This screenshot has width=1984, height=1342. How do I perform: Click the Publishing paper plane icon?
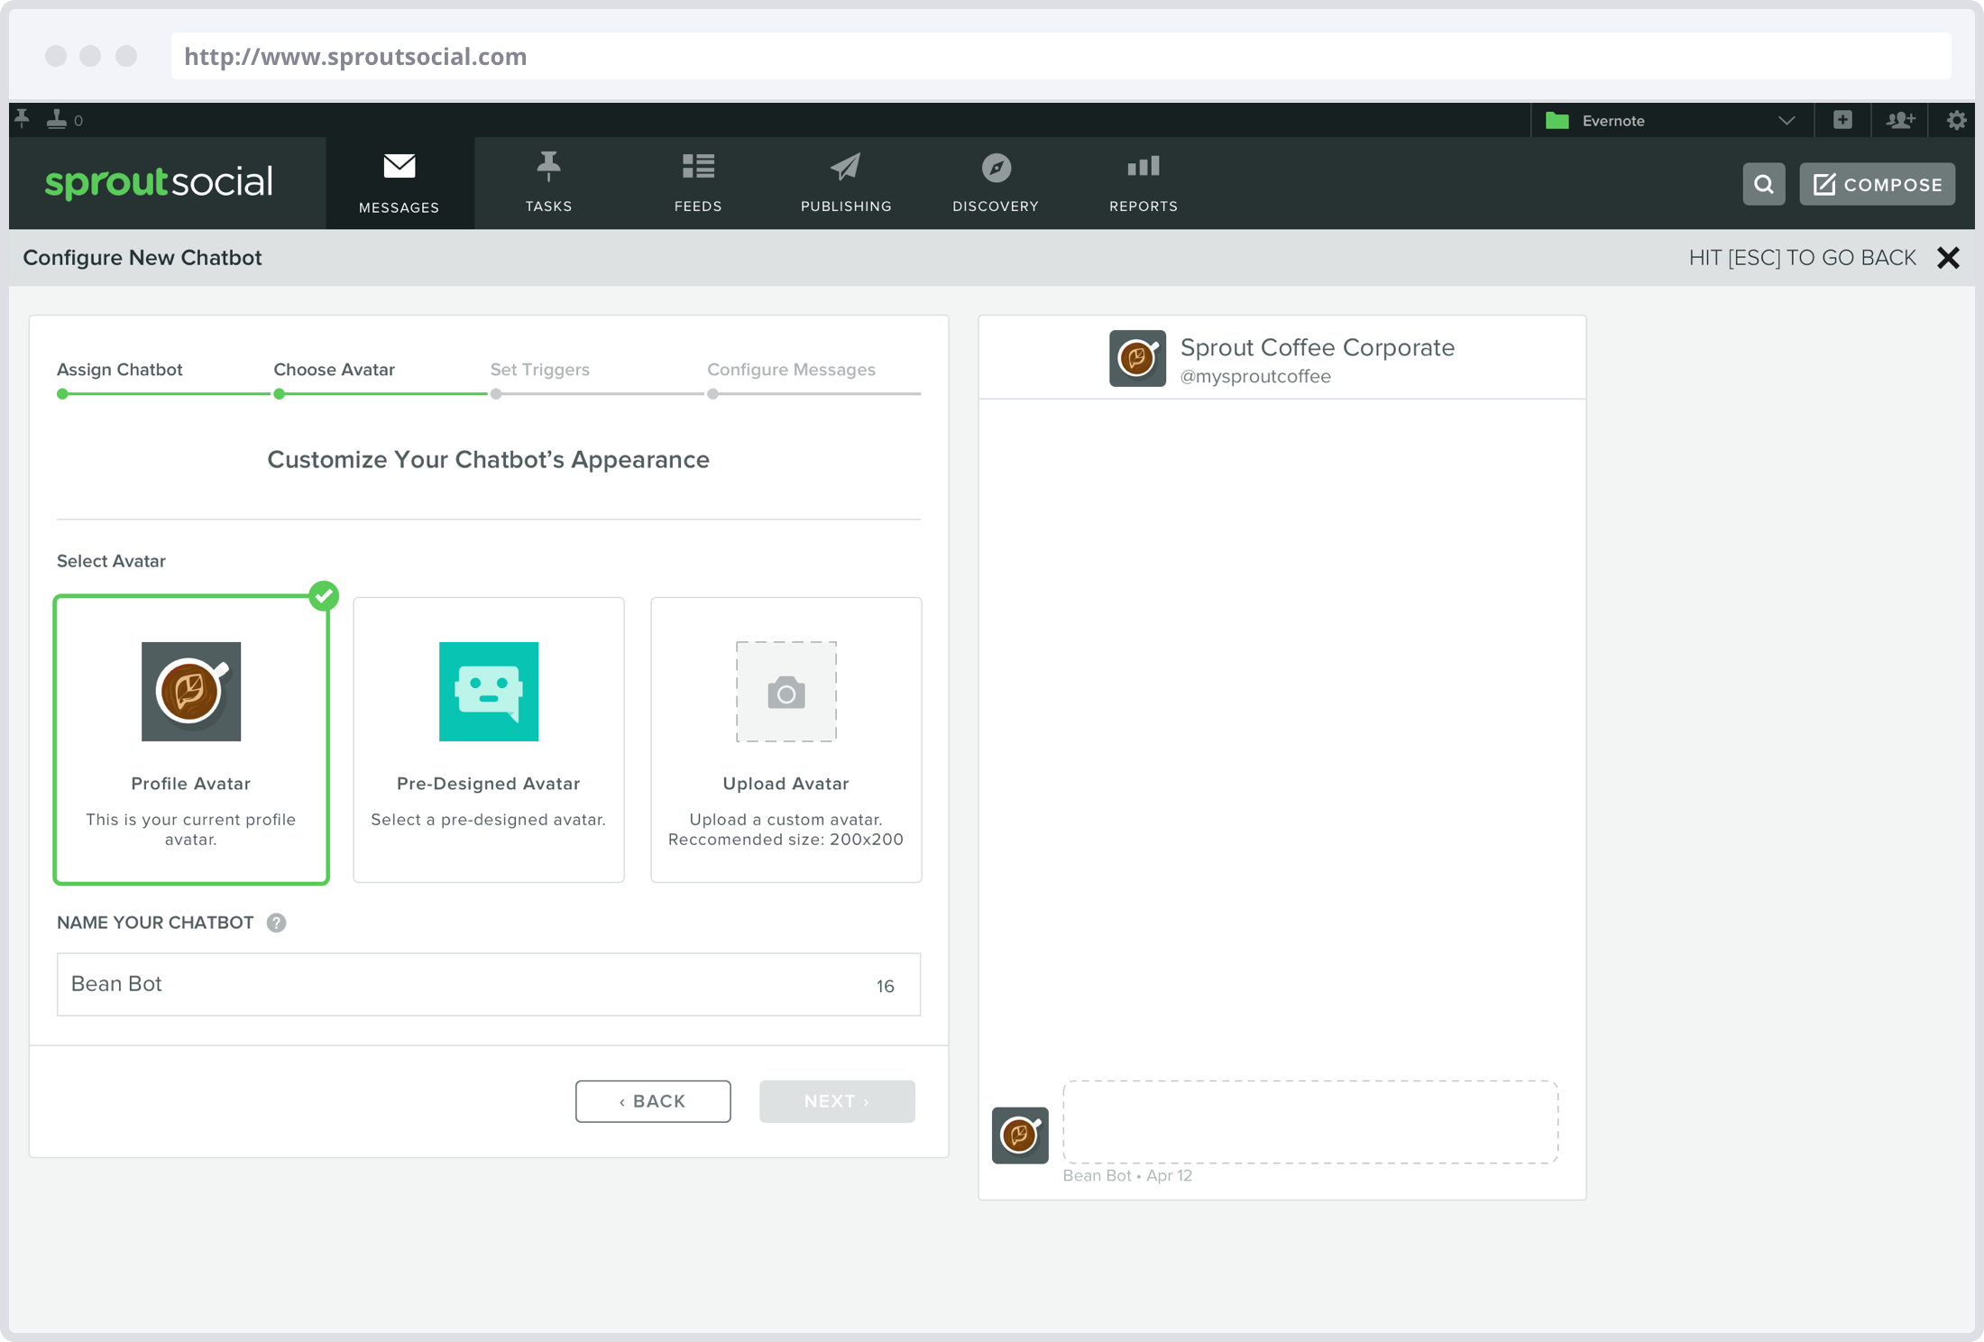(x=846, y=167)
